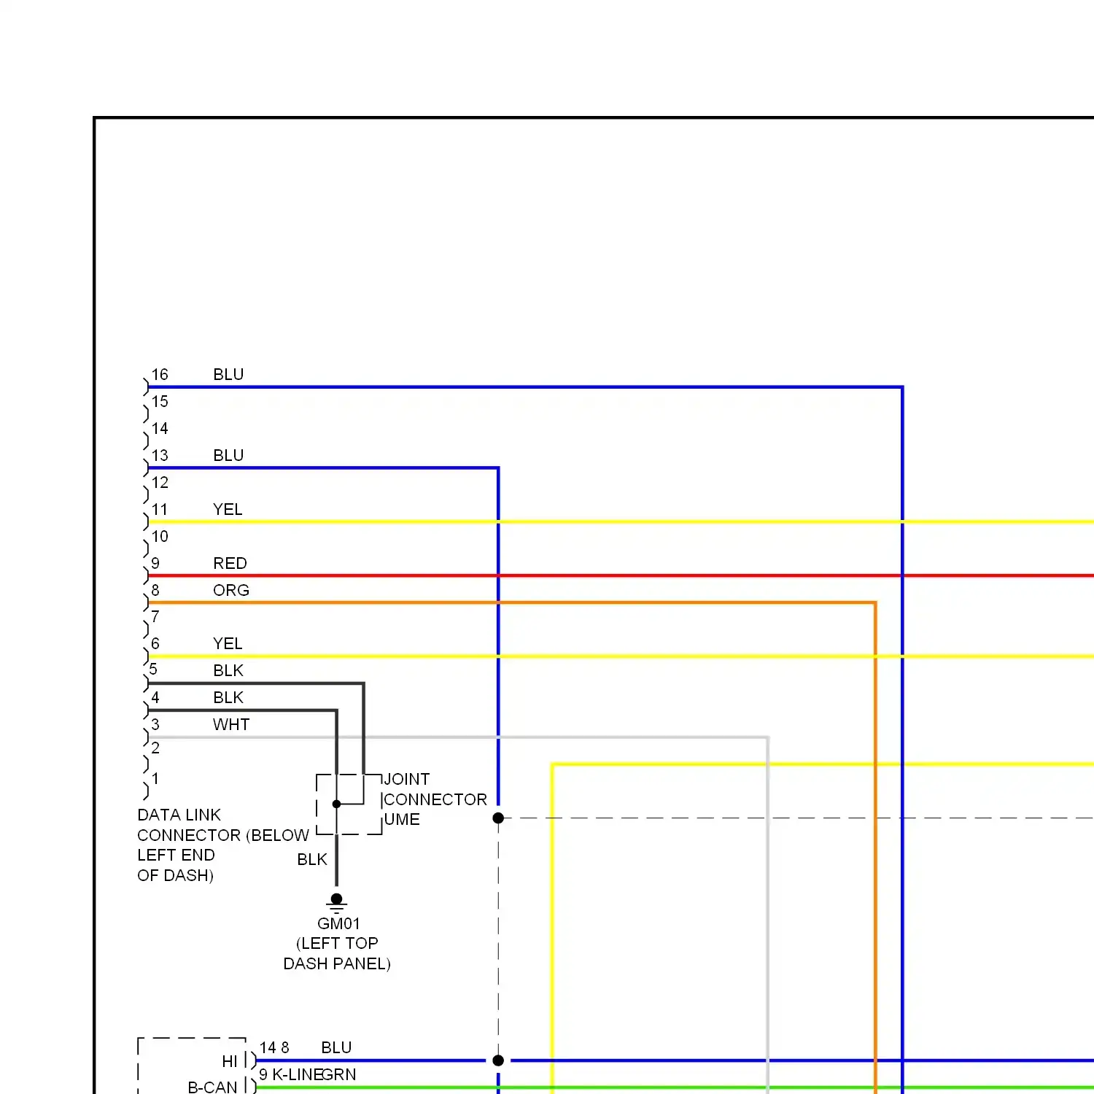Click the LEFT TOP DASH PANEL text
This screenshot has width=1094, height=1094.
point(337,954)
